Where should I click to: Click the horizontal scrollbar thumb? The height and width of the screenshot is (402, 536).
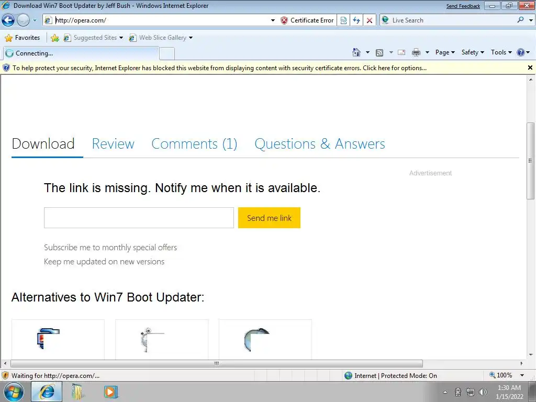pos(217,363)
